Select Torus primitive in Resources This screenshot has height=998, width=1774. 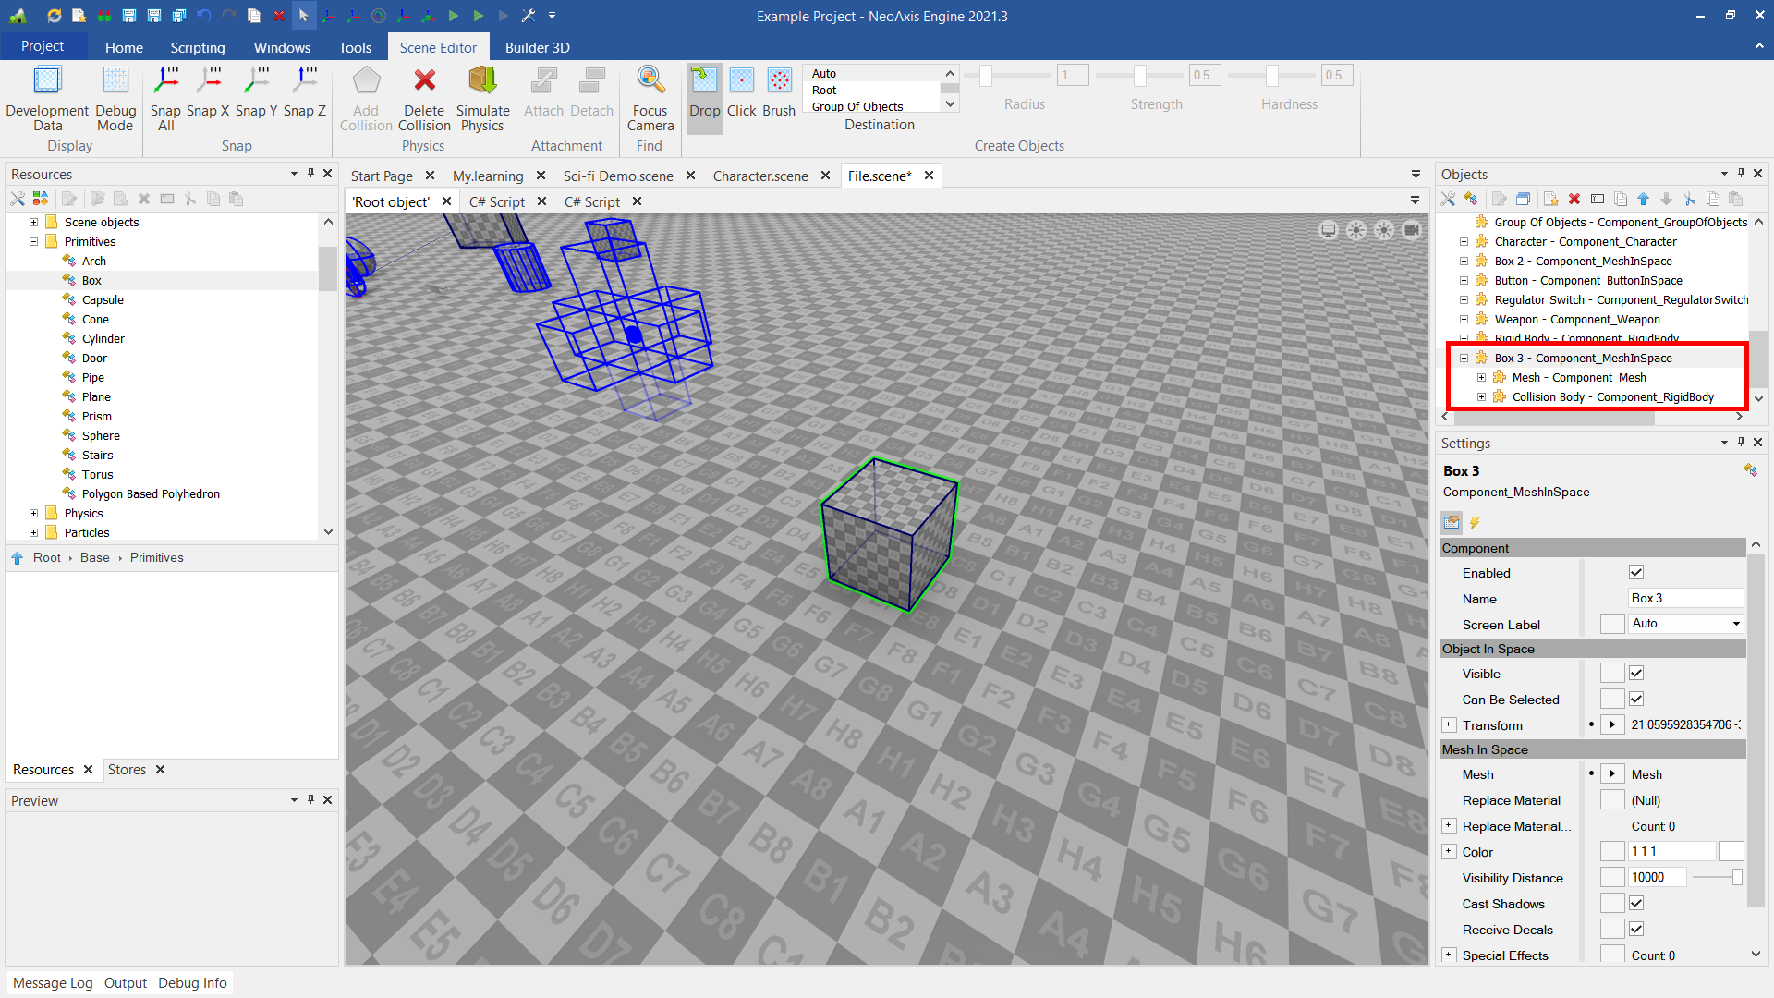[97, 474]
